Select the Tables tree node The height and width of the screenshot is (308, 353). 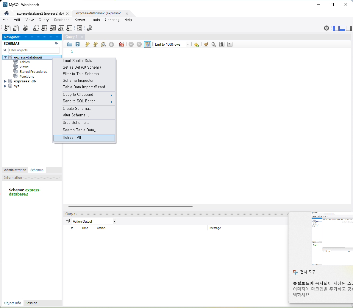click(x=24, y=62)
